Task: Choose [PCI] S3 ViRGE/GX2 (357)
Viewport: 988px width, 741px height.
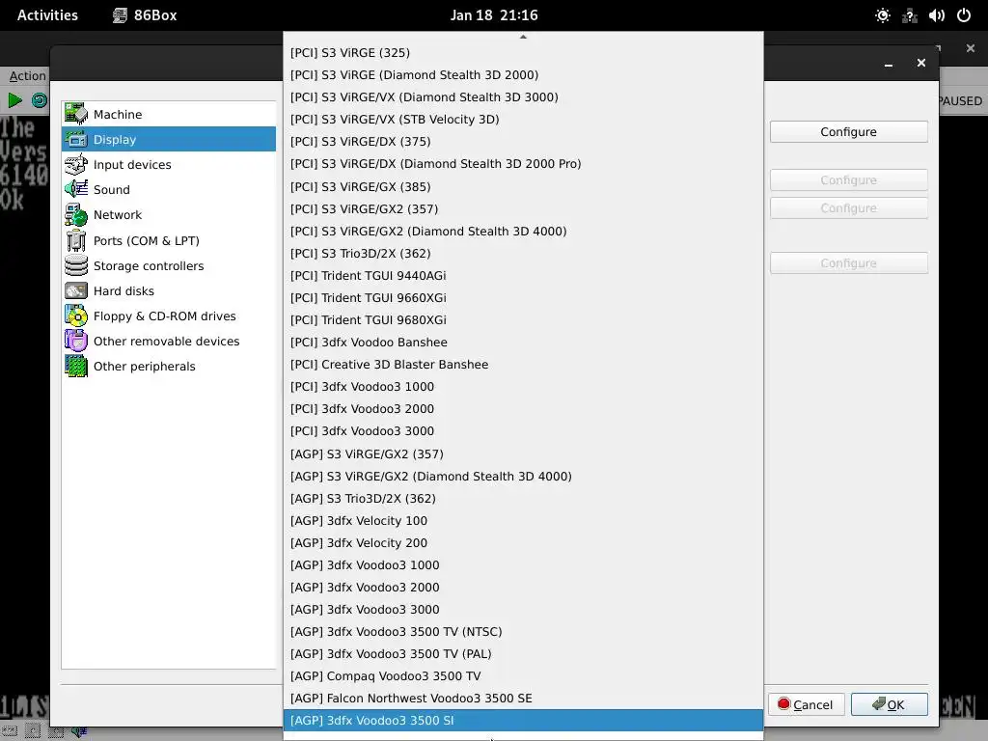Action: point(523,208)
